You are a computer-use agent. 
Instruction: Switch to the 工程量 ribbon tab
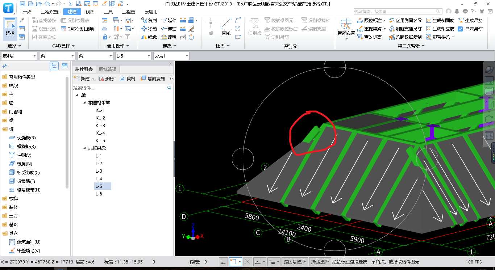coord(129,12)
